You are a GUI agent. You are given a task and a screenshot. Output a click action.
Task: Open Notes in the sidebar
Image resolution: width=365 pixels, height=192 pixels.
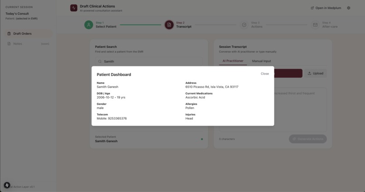point(29,44)
